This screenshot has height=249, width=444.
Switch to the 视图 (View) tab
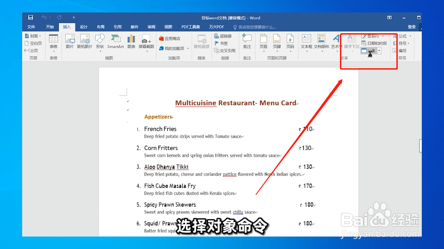click(168, 27)
